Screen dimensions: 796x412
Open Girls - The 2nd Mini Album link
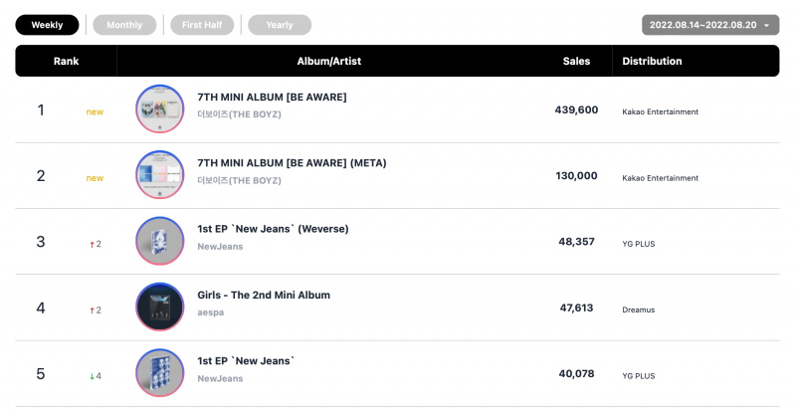point(264,296)
